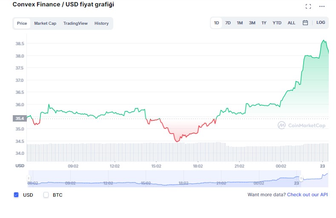
Task: Grab the left range navigator handle
Action: point(29,178)
